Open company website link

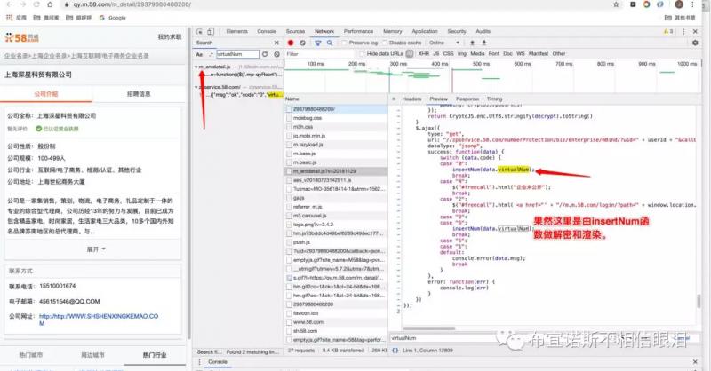[x=99, y=320]
